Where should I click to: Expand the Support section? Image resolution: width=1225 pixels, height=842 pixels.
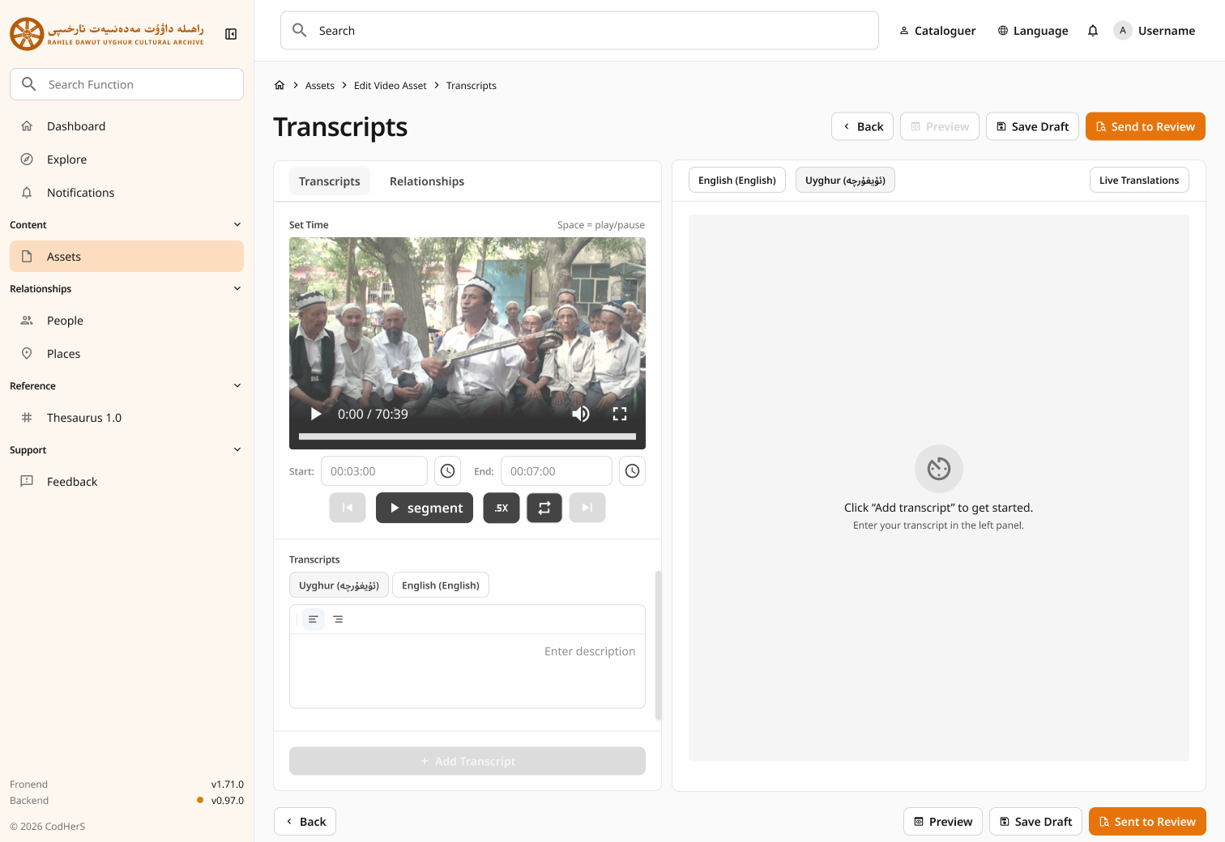[x=237, y=449]
